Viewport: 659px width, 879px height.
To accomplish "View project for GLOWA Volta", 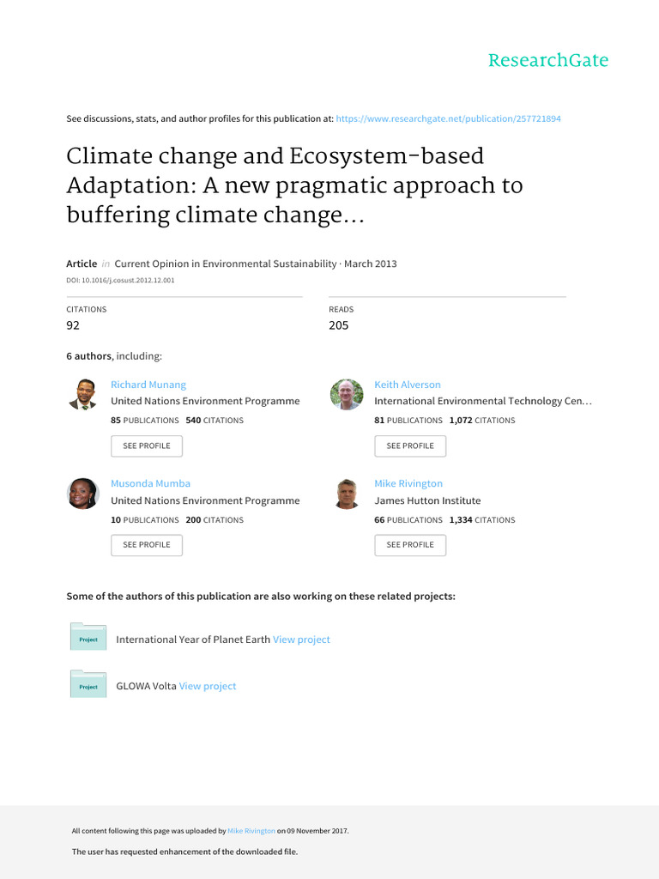I will tap(208, 686).
